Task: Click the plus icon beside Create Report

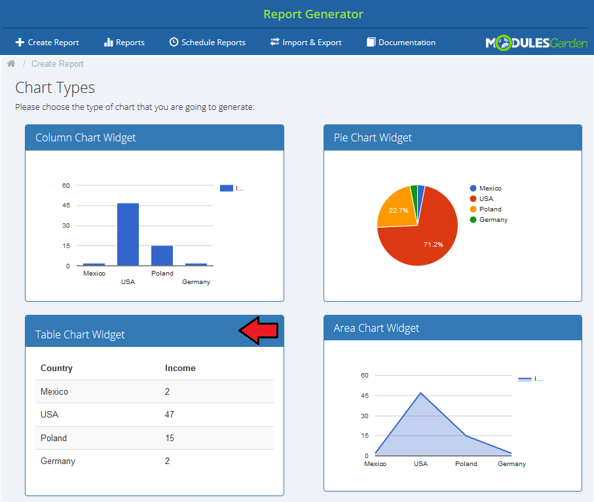Action: [x=20, y=43]
